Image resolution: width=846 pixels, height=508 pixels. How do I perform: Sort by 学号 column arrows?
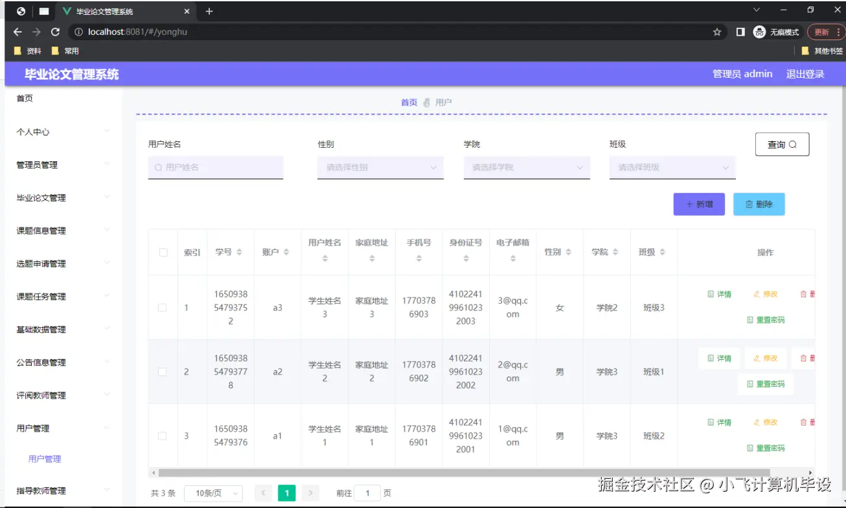click(x=239, y=252)
